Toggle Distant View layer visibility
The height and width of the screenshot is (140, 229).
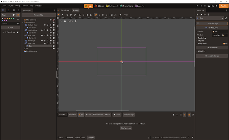45,25
